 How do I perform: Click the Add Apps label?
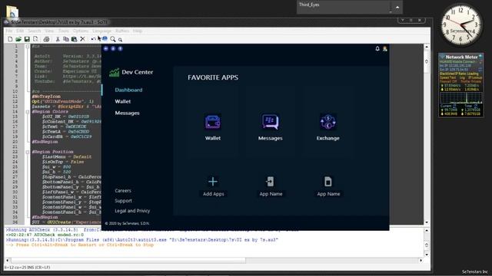(x=214, y=194)
